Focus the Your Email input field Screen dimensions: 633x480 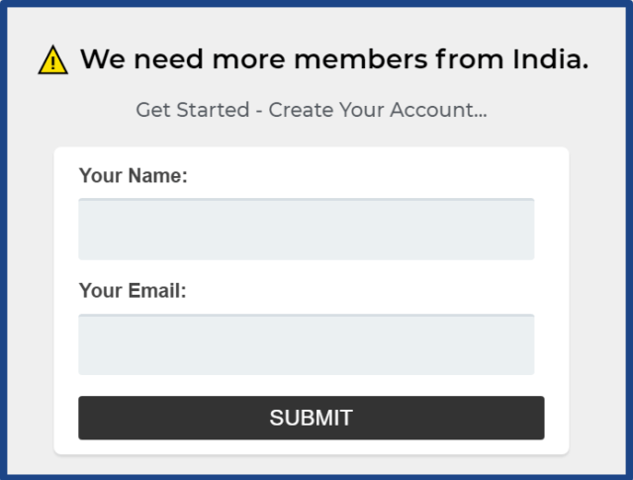point(307,344)
